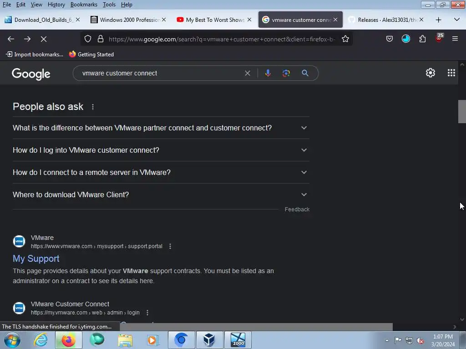Open Windows Media Player from taskbar
This screenshot has width=466, height=349.
(x=153, y=340)
